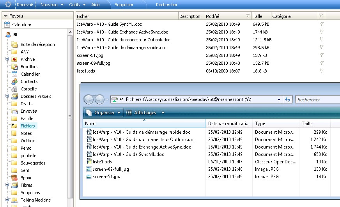The height and width of the screenshot is (207, 340).
Task: Click the Calendrier icon under Favoris
Action: point(7,25)
